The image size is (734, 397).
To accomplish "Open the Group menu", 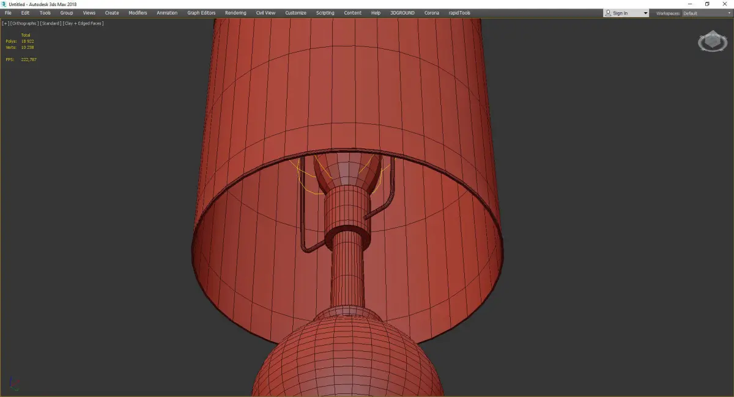I will click(x=67, y=13).
